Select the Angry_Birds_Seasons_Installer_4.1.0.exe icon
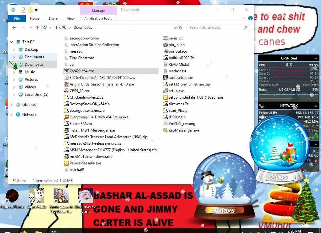321x233 pixels. (66, 84)
